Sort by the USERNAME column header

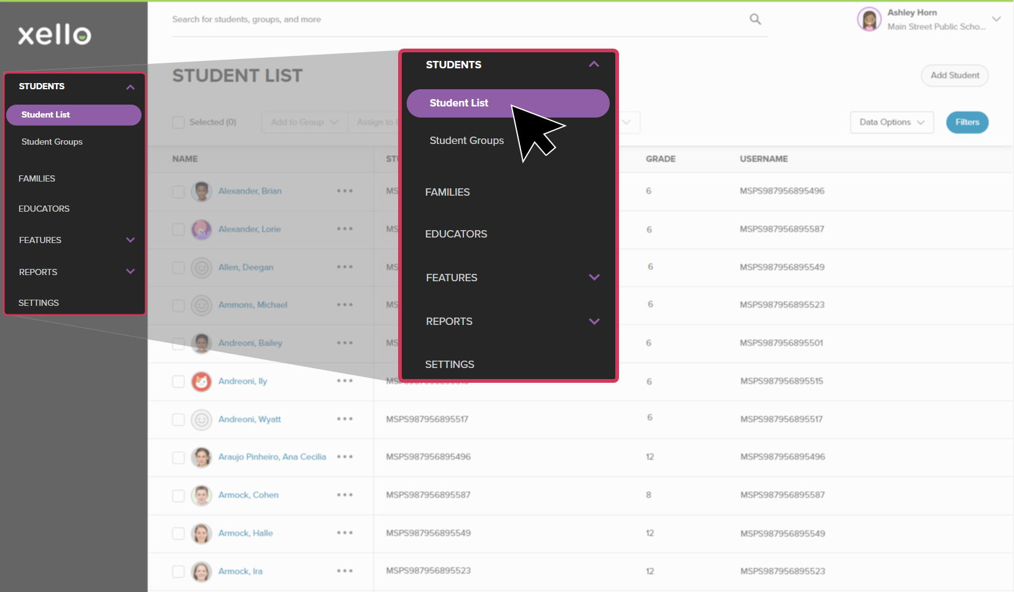tap(764, 159)
